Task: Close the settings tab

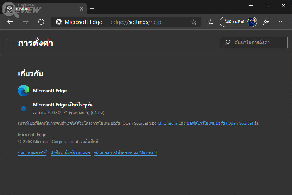Action: click(81, 8)
